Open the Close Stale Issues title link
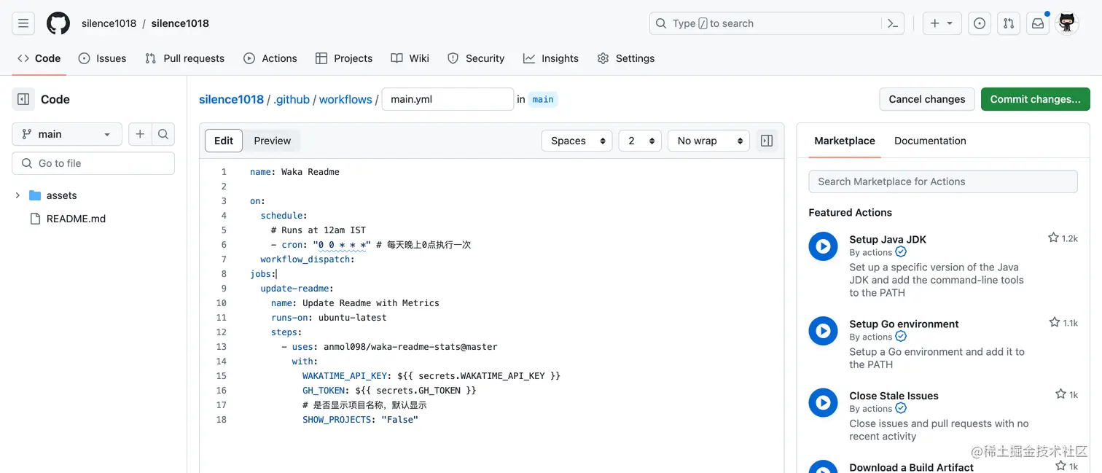Image resolution: width=1102 pixels, height=473 pixels. 894,396
